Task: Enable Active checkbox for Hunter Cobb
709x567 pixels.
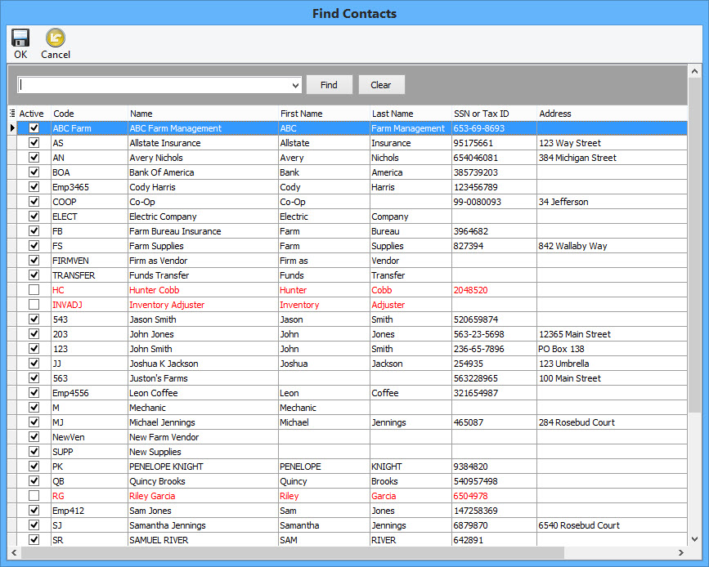Action: point(34,290)
